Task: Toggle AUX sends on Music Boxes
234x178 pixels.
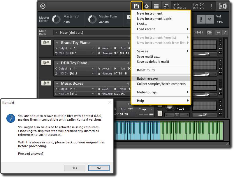Action: click(220, 89)
